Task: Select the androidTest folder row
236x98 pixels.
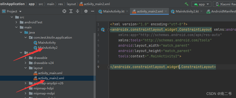Action: (x=47, y=22)
